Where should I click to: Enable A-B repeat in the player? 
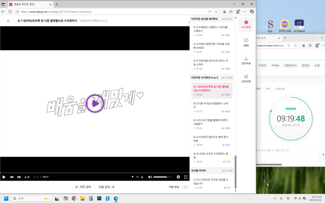tap(27, 177)
